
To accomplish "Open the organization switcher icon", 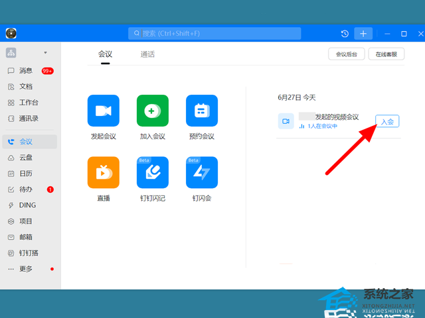I will [x=11, y=53].
